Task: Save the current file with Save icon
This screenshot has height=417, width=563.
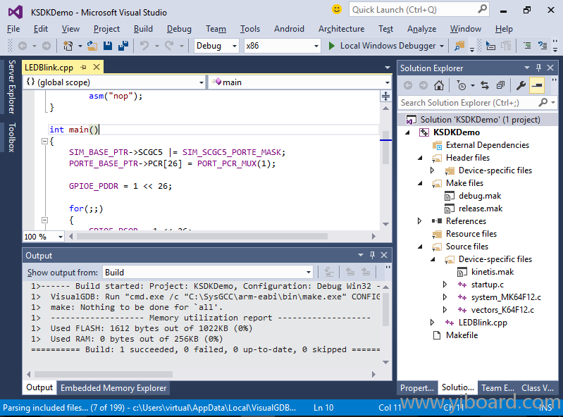Action: (x=108, y=46)
